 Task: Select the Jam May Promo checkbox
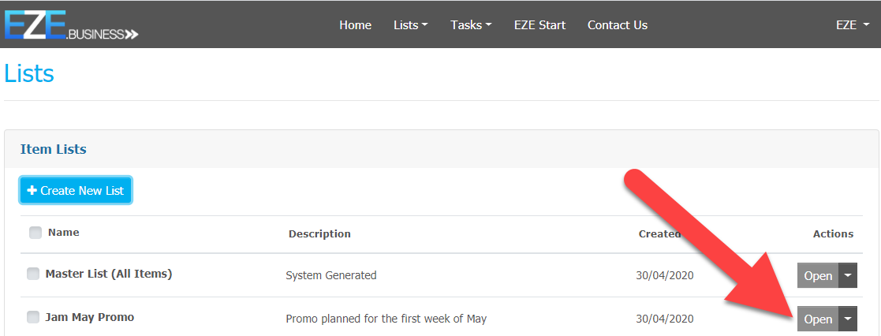(33, 317)
